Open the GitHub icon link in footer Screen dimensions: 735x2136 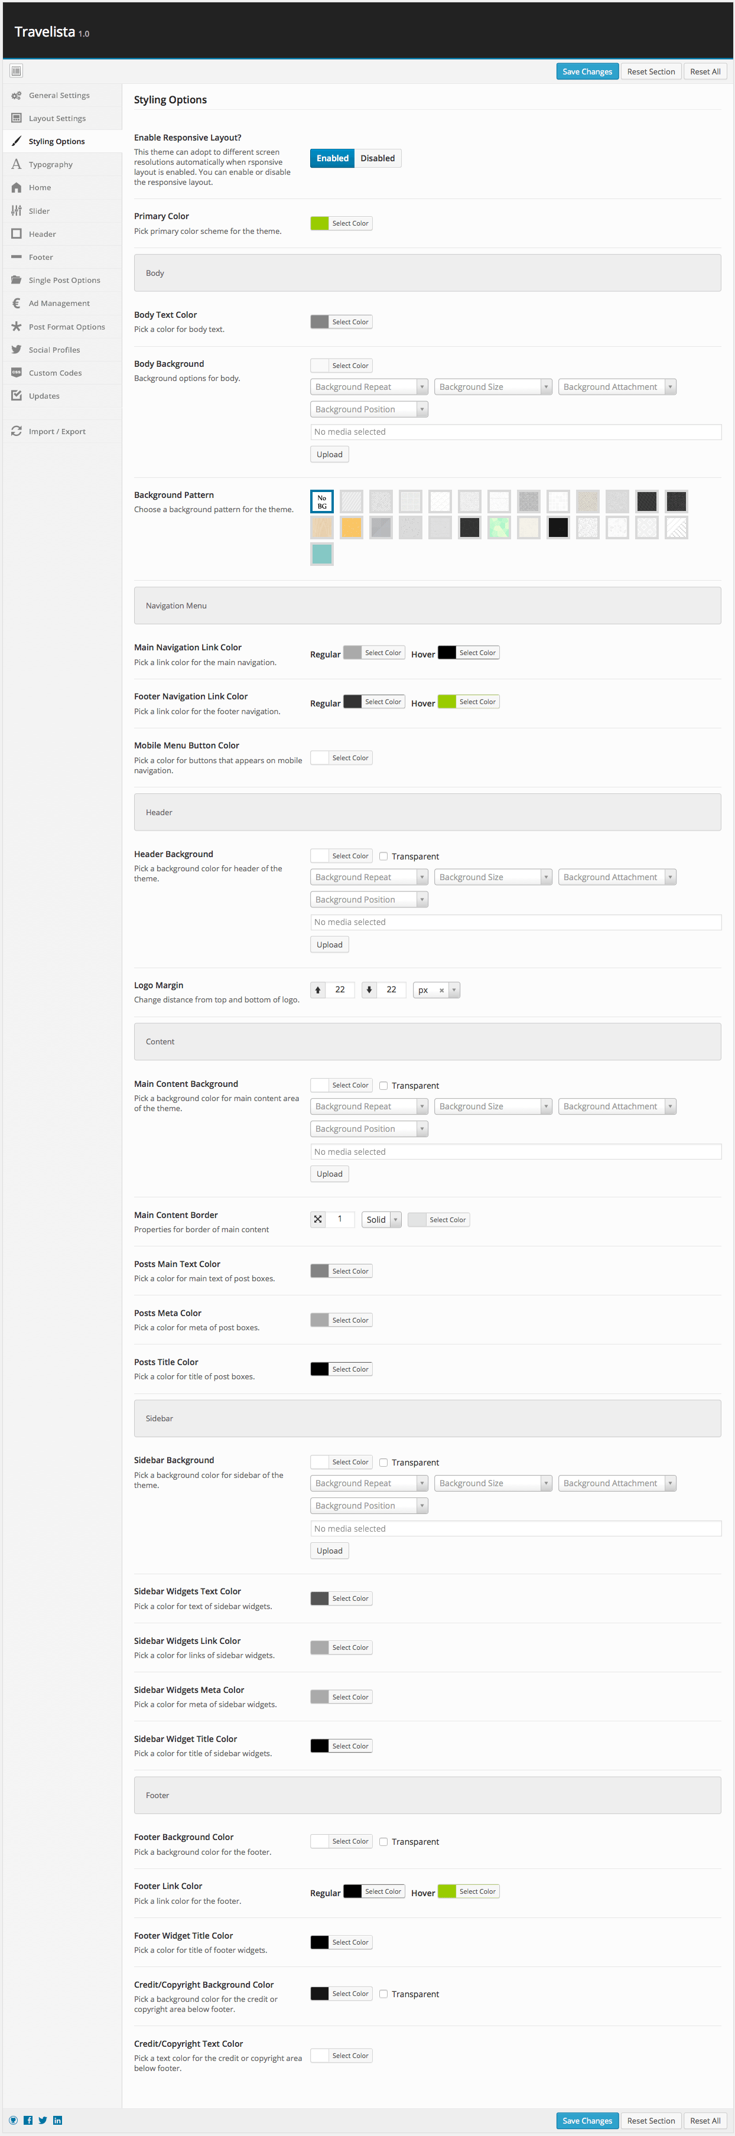(13, 2120)
